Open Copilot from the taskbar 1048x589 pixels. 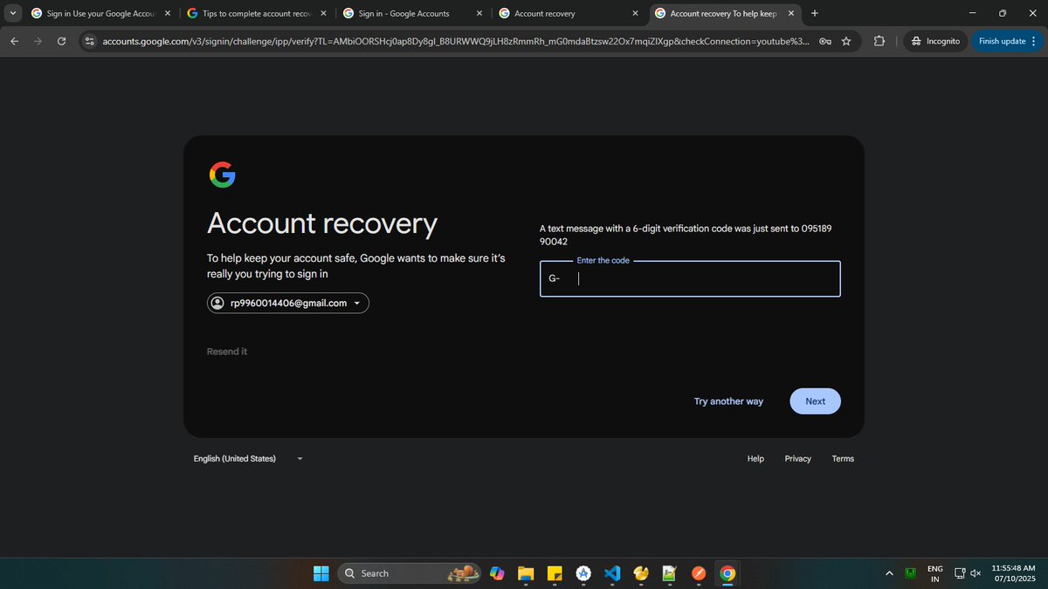pos(497,573)
